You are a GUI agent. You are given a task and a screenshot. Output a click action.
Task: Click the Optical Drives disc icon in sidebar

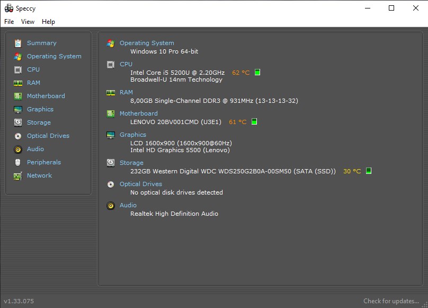18,136
